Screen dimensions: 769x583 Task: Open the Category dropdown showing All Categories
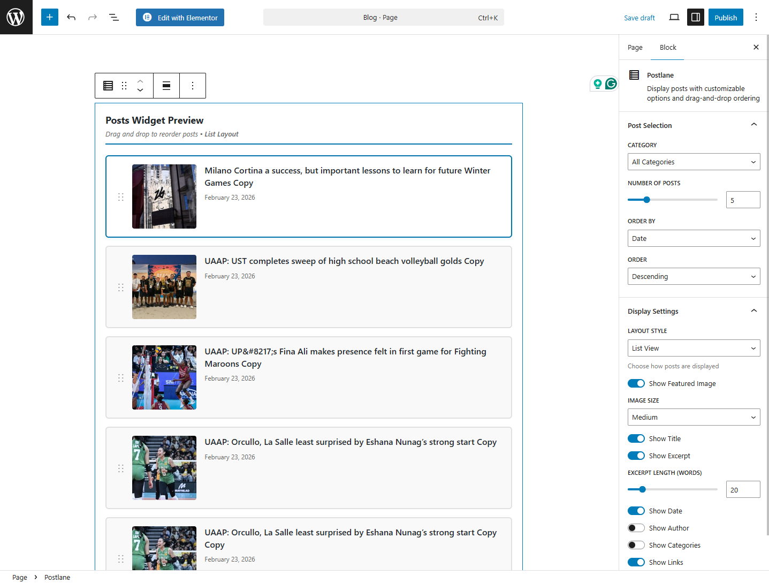(x=694, y=161)
